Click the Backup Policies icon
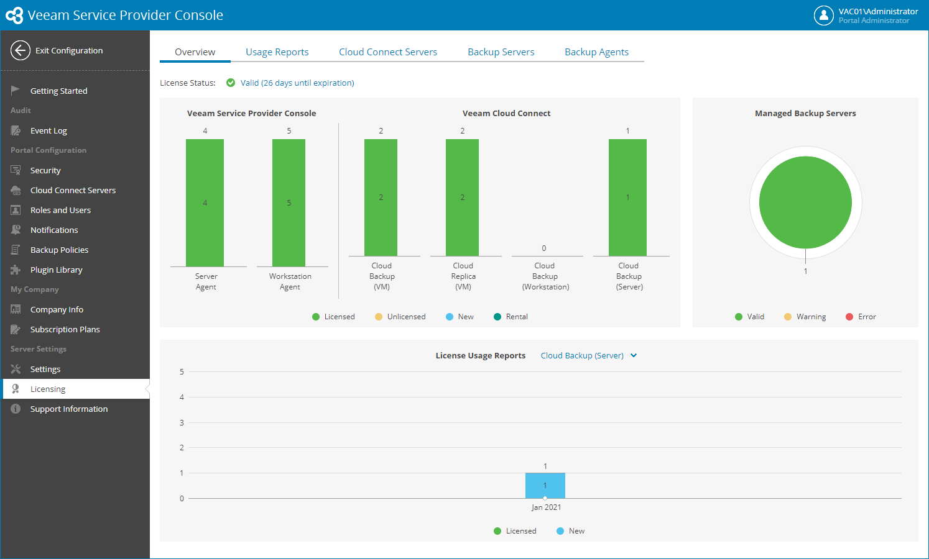929x559 pixels. (16, 250)
